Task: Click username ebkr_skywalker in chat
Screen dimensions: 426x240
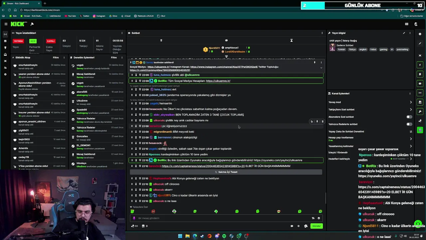Action: pyautogui.click(x=164, y=115)
